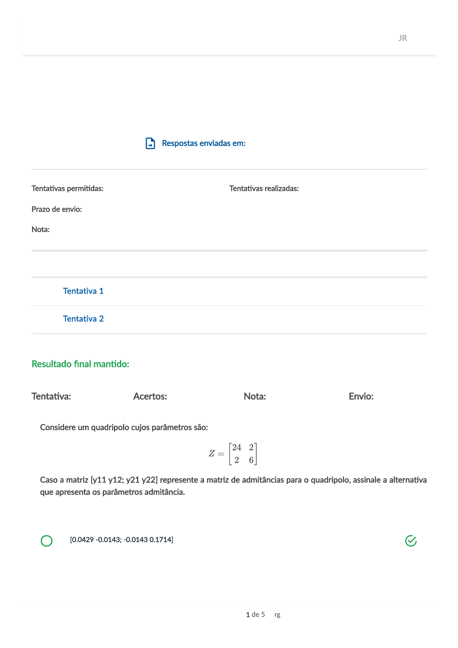Select the radio button for the admittance answer
The image size is (458, 648).
(47, 541)
